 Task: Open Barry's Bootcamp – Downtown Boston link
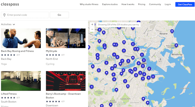click(63, 96)
